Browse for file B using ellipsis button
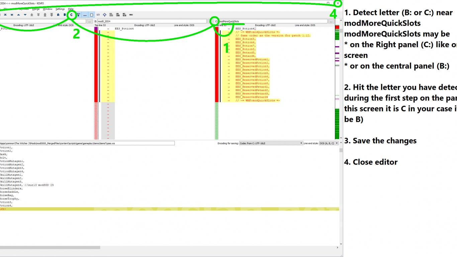 pos(90,21)
